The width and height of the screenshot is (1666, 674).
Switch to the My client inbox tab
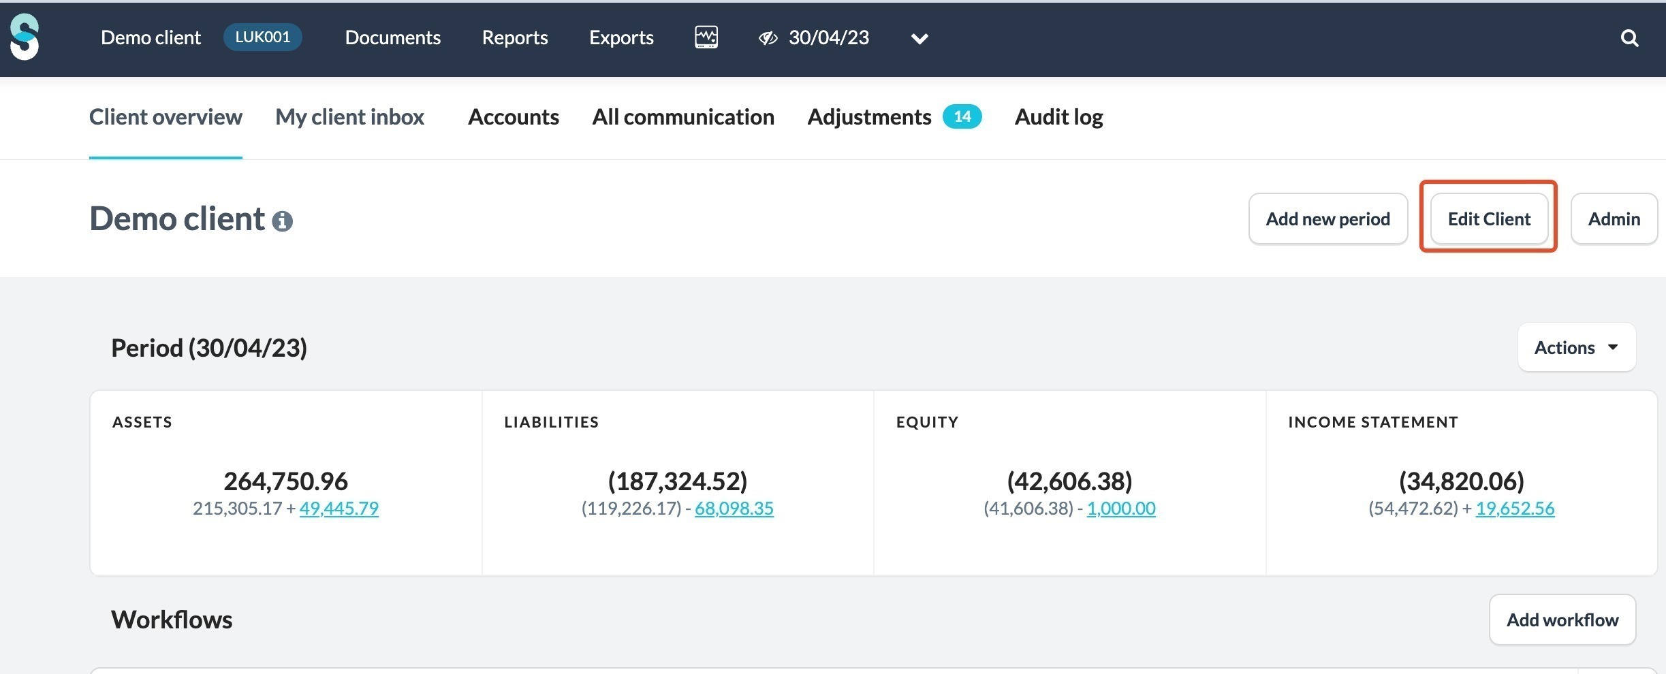tap(349, 117)
